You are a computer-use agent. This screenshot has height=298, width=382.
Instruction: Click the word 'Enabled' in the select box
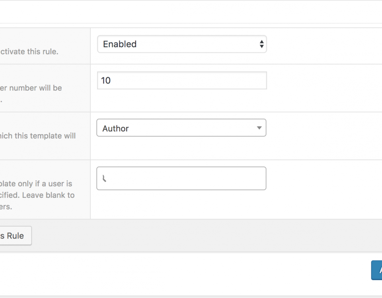(120, 44)
